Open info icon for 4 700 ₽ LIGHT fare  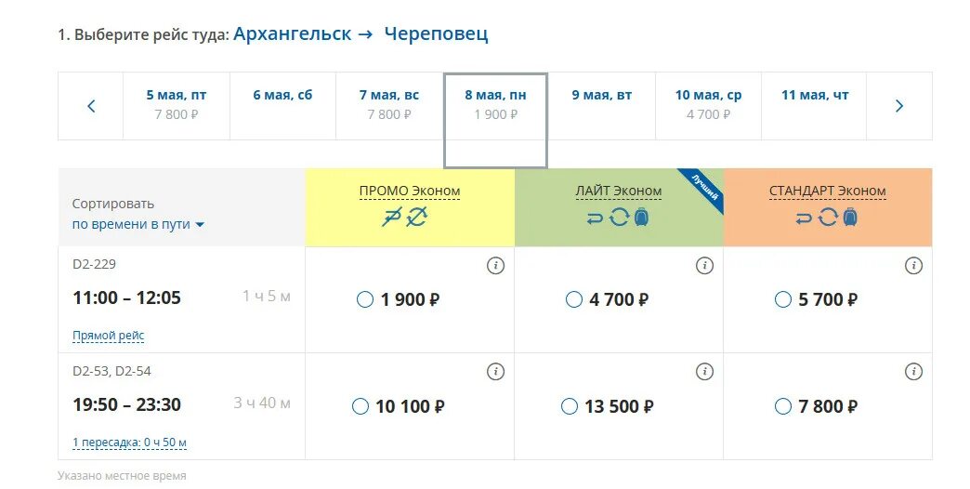(704, 266)
